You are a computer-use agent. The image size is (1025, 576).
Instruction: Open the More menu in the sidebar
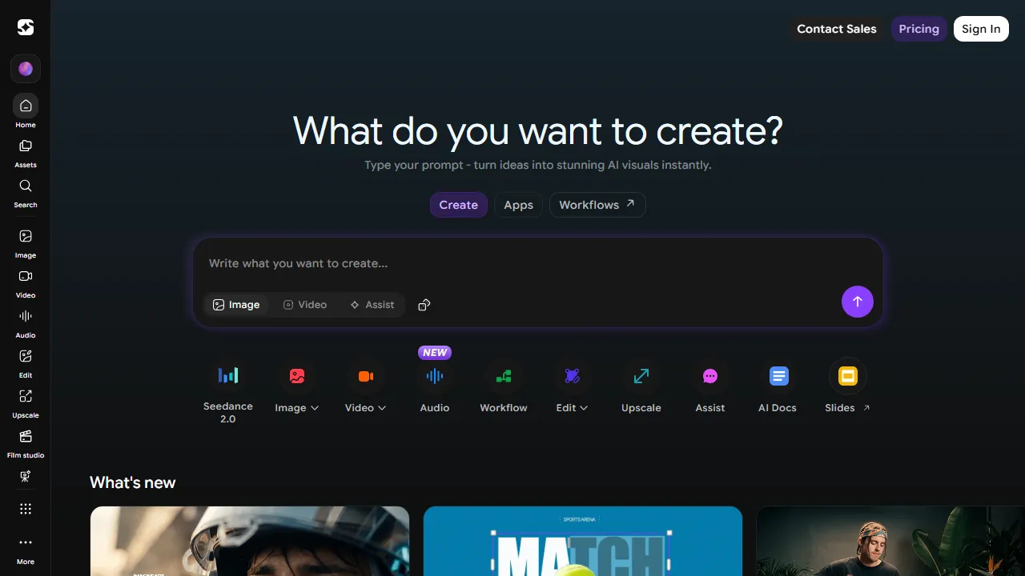(x=26, y=550)
